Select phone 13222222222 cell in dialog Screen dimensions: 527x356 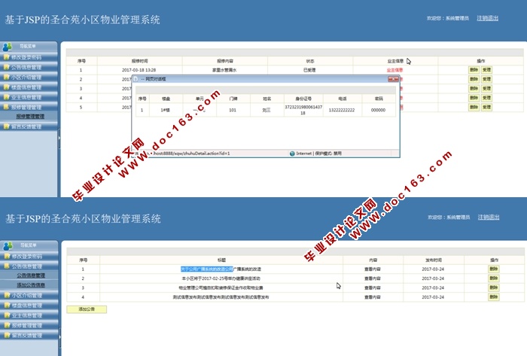pyautogui.click(x=342, y=110)
